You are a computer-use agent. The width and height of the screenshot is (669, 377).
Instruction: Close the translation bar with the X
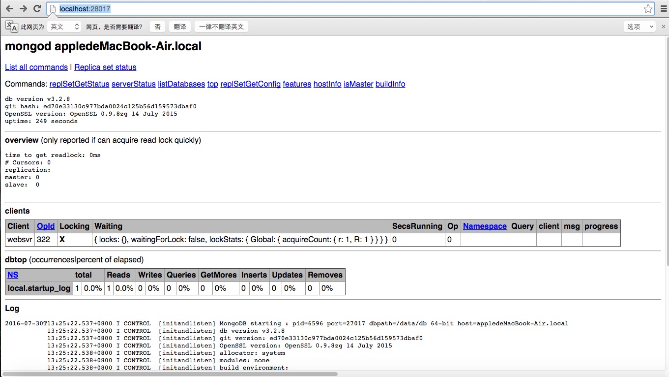664,27
